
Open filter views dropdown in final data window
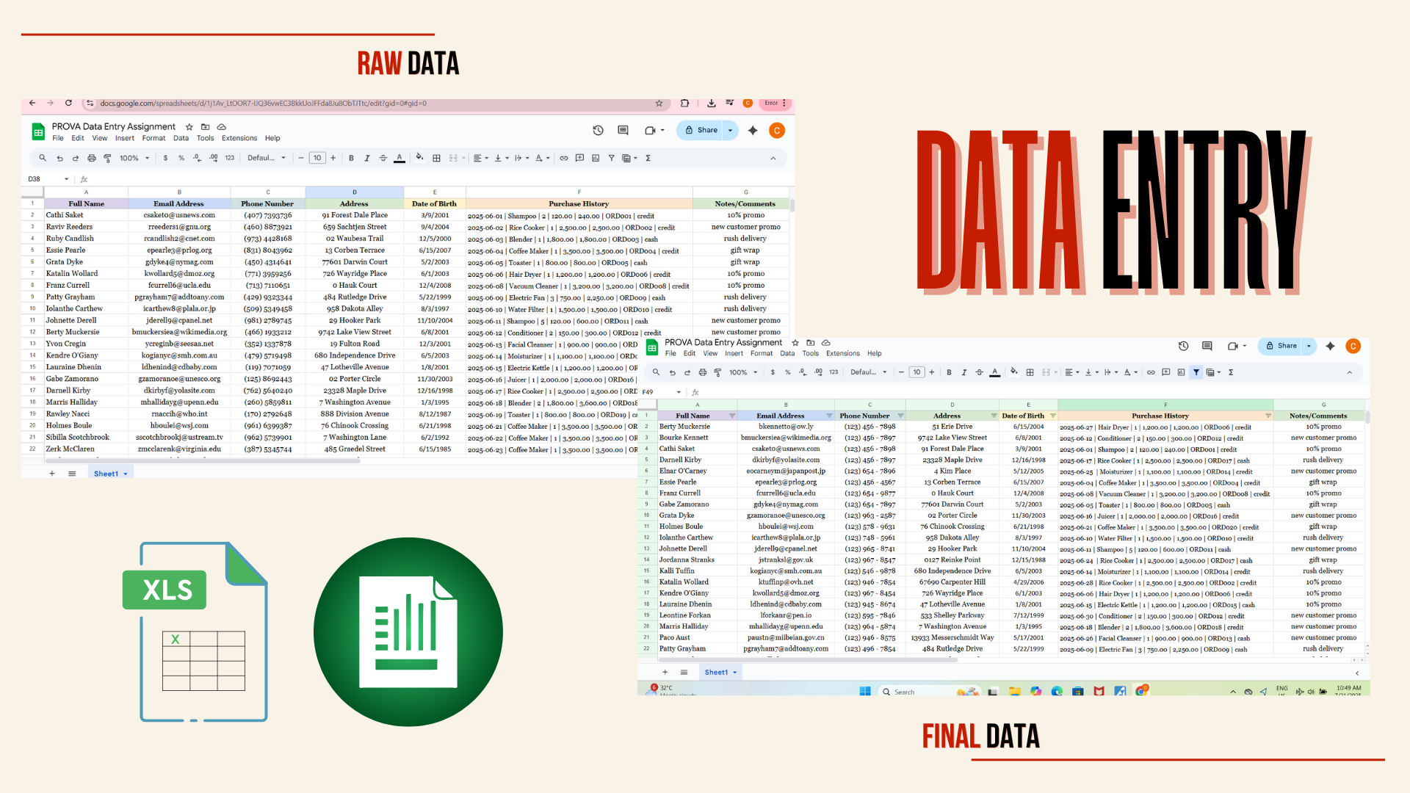(1212, 372)
